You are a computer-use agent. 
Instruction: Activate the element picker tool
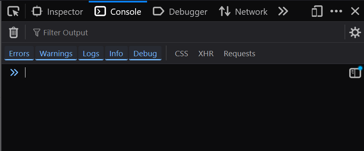[x=13, y=11]
